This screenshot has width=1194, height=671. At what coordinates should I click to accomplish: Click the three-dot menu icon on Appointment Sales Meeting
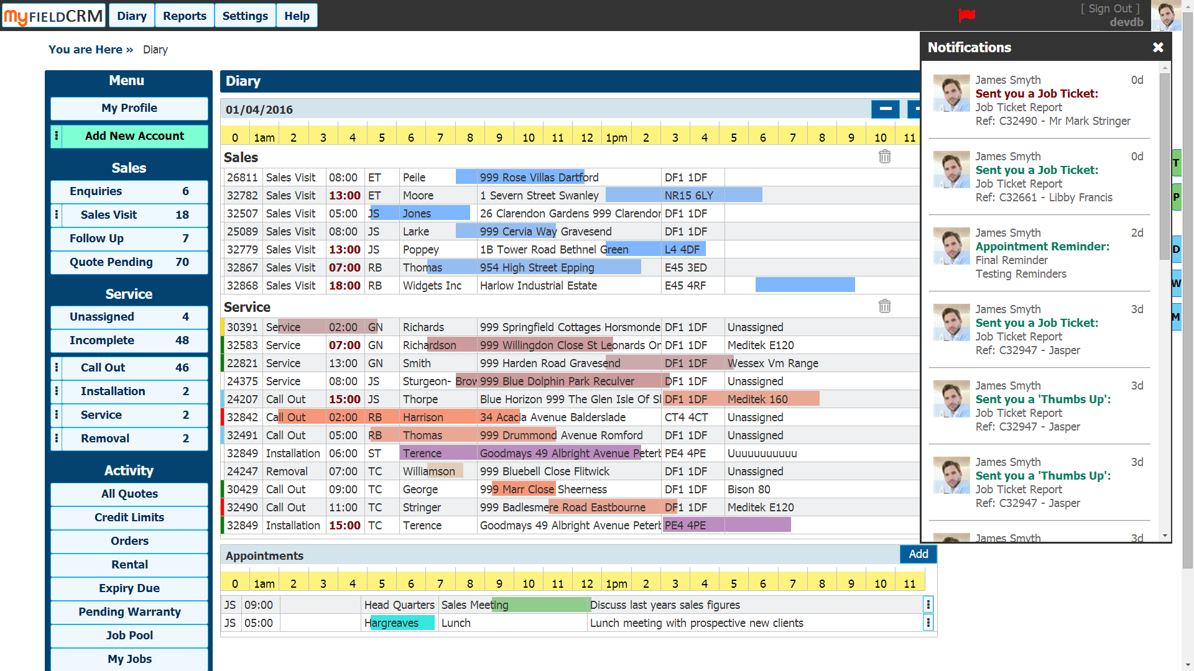(x=927, y=605)
